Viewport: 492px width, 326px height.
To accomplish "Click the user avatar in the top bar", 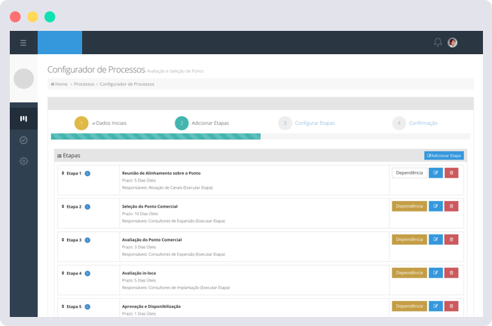I will [x=452, y=43].
